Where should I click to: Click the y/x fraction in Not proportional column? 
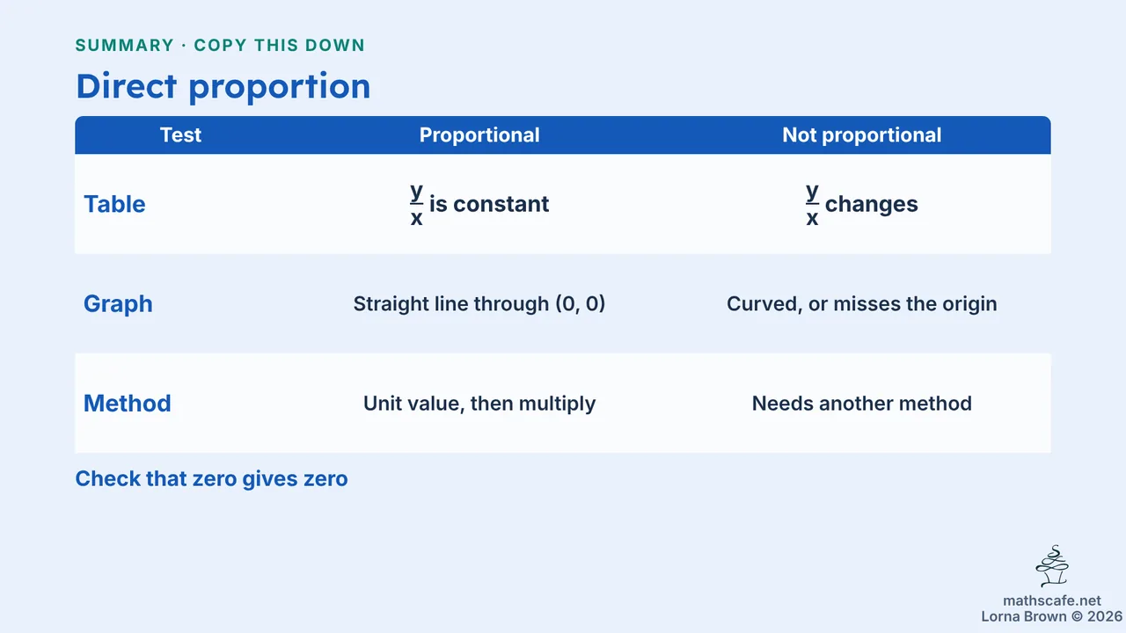tap(813, 204)
